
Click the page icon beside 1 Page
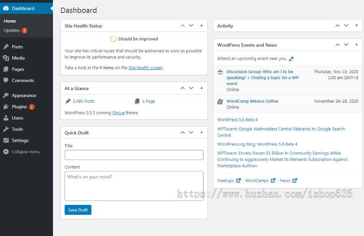[x=137, y=101]
